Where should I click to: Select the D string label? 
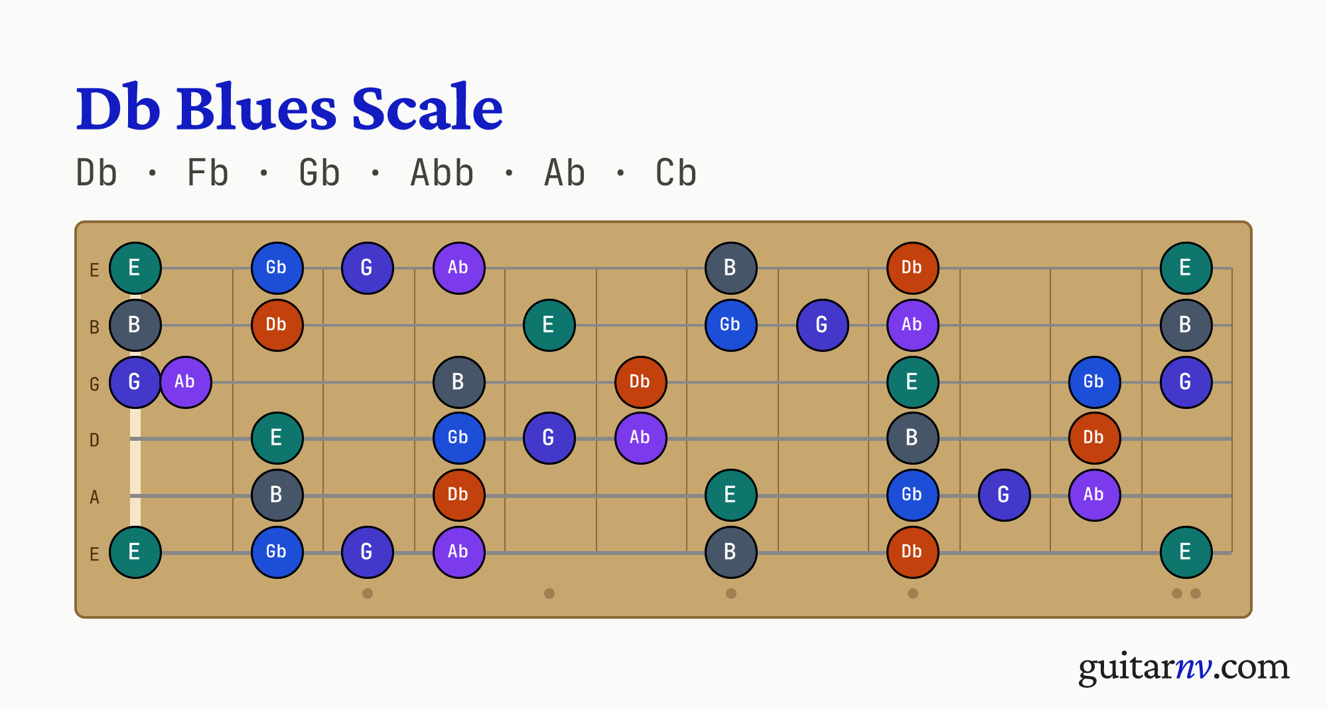point(94,440)
